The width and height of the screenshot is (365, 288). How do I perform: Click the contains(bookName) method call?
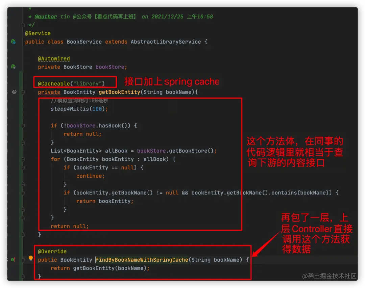click(x=301, y=193)
